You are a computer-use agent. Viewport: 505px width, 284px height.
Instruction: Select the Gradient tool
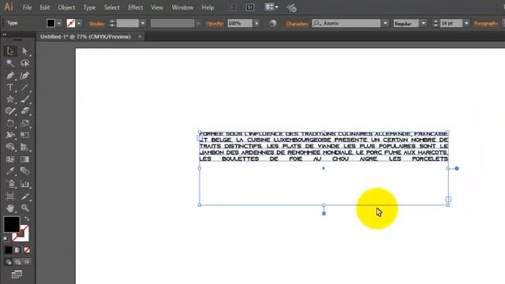point(24,159)
